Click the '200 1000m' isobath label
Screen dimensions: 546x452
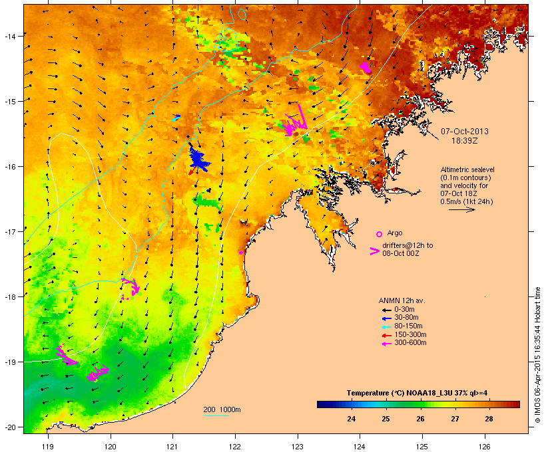tap(222, 409)
